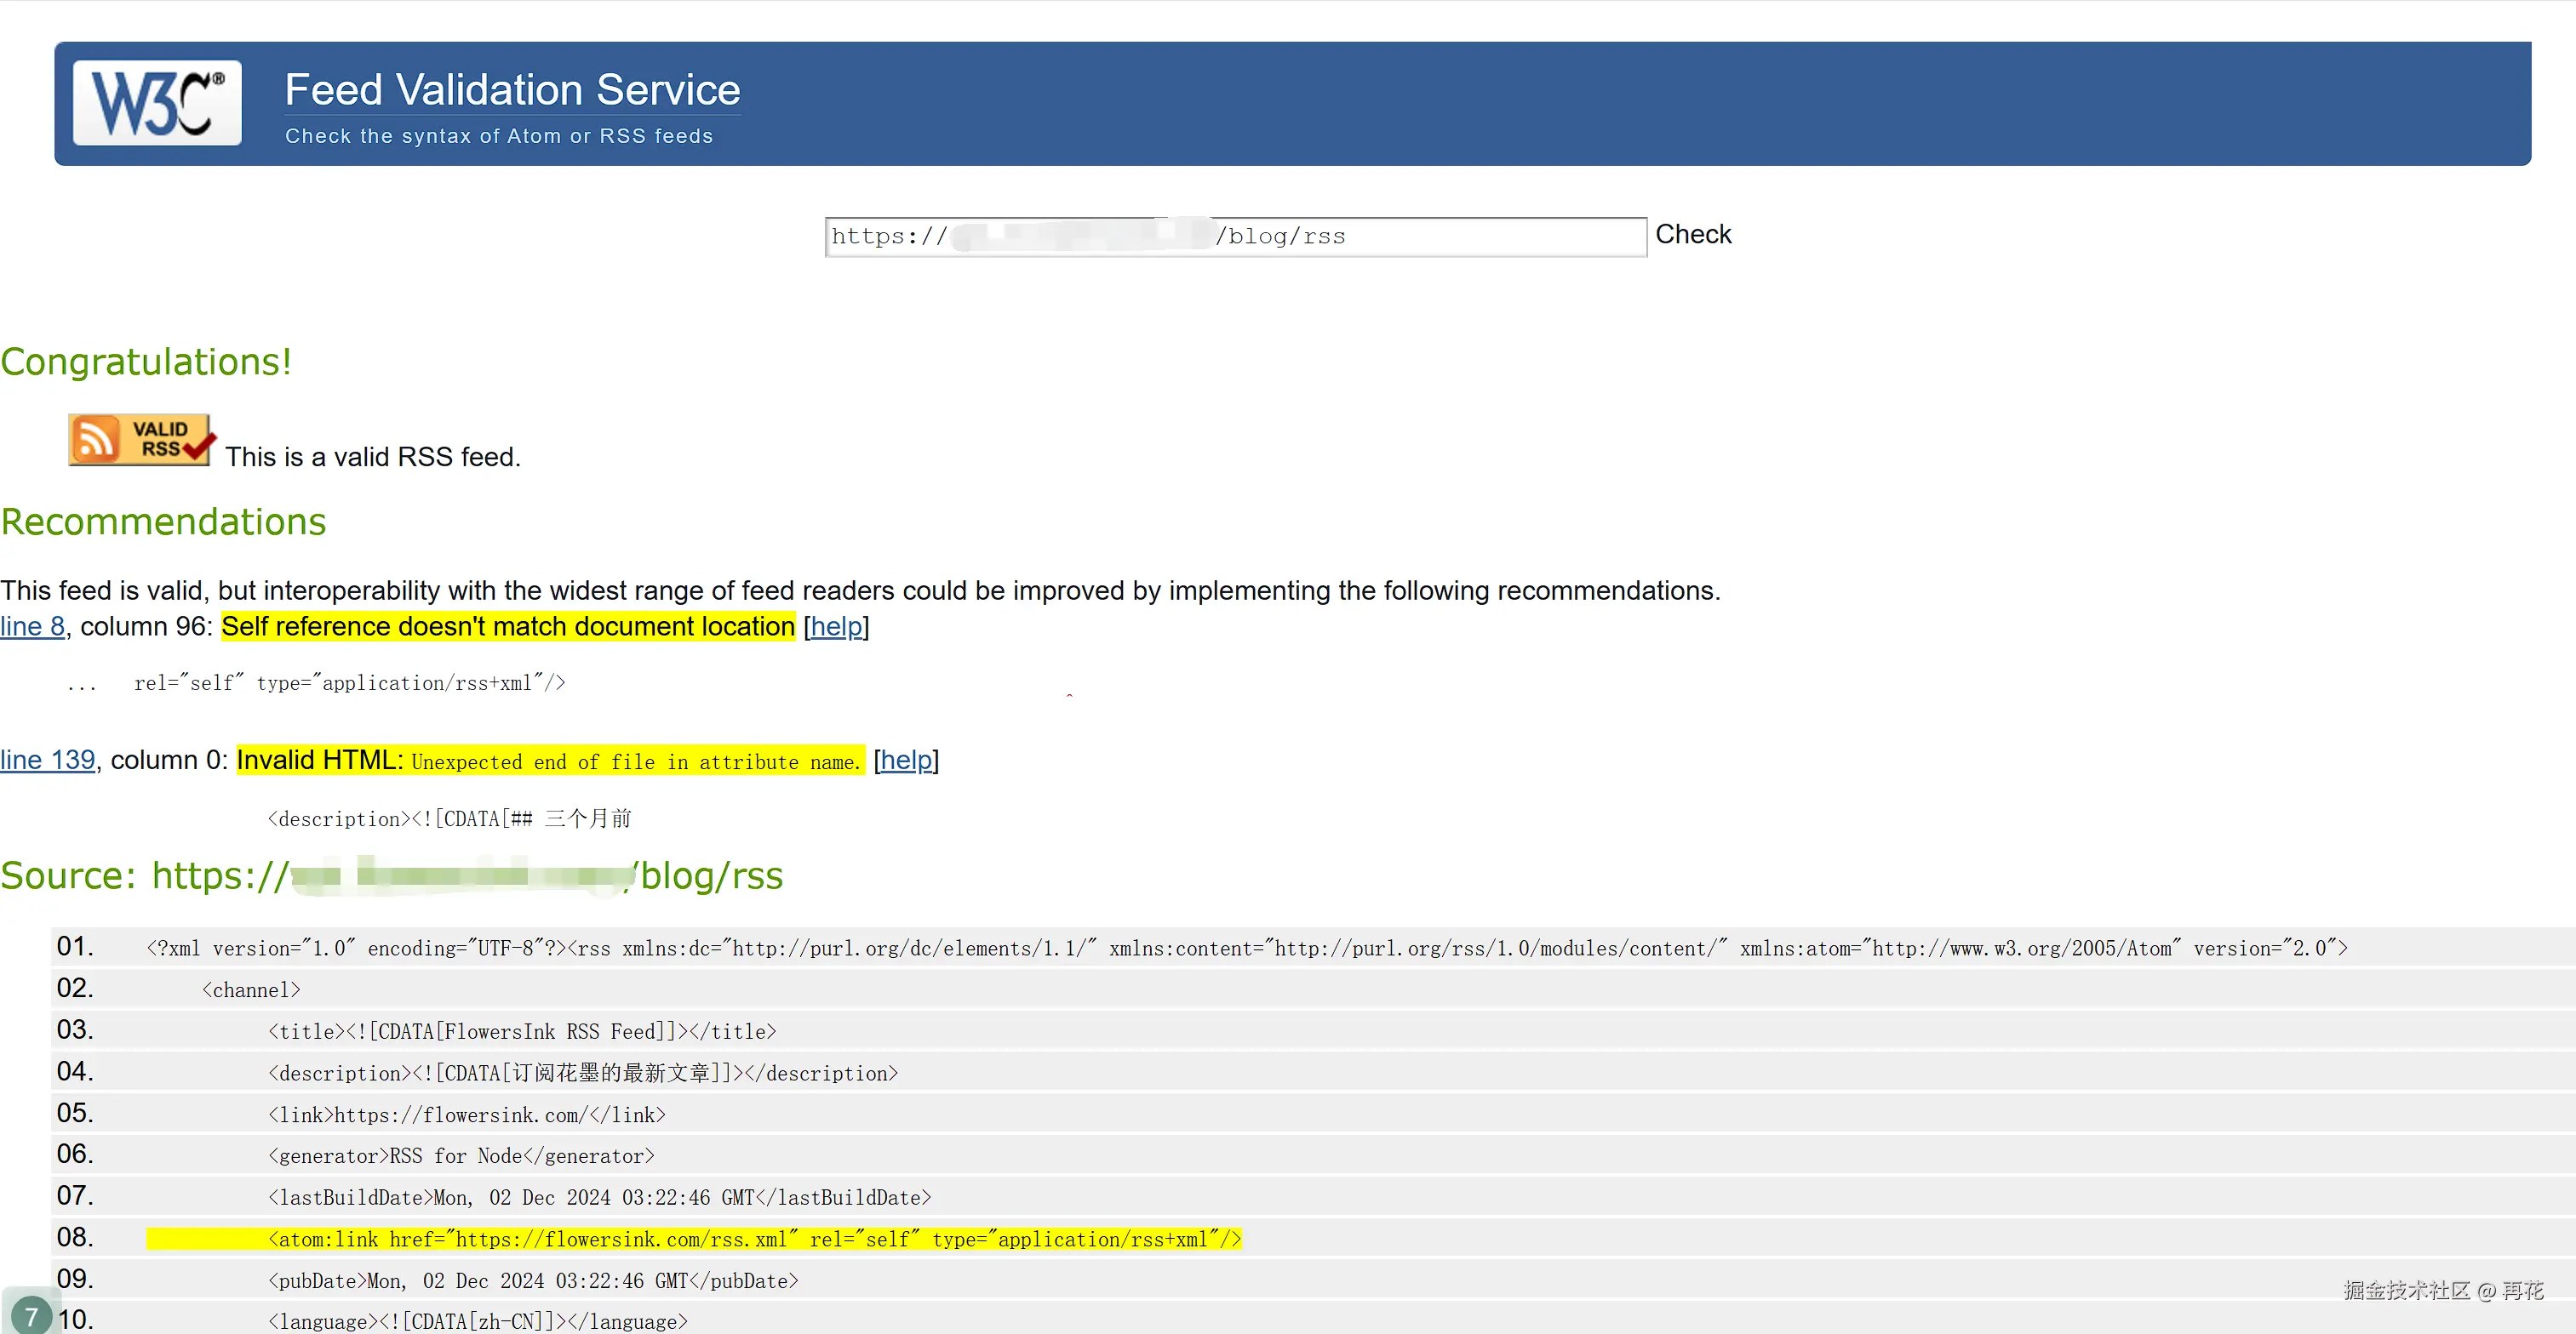
Task: Click the feed URL input field
Action: pos(1234,237)
